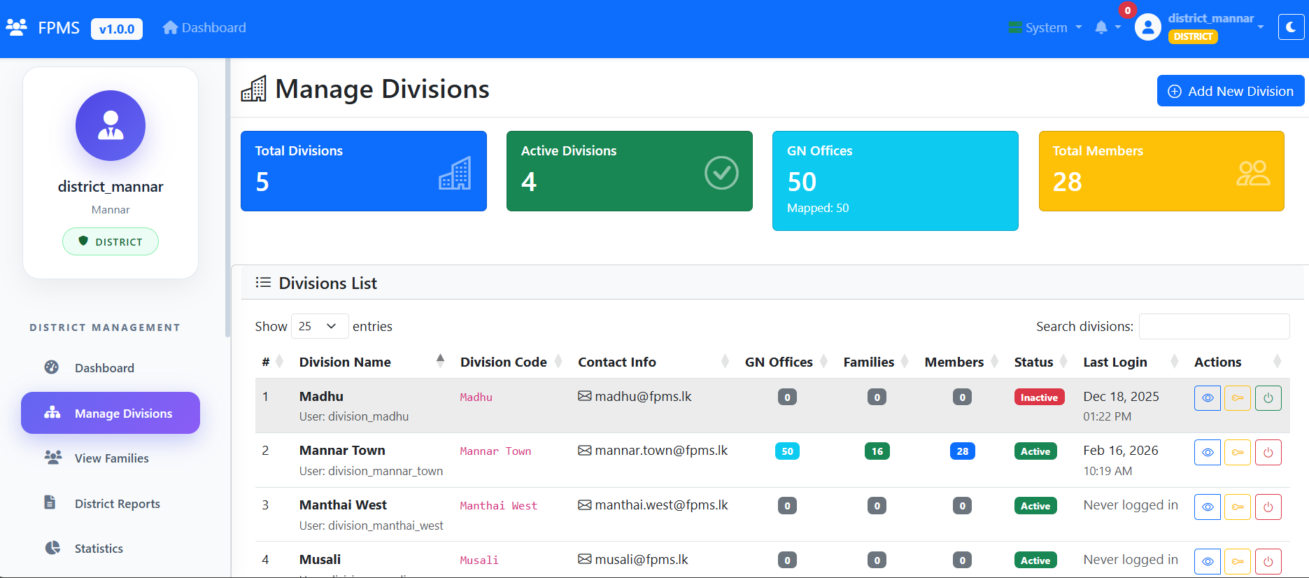The height and width of the screenshot is (578, 1309).
Task: Open the key action for Mannar Town
Action: pyautogui.click(x=1237, y=452)
